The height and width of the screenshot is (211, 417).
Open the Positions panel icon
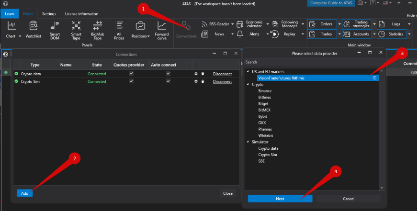[140, 26]
